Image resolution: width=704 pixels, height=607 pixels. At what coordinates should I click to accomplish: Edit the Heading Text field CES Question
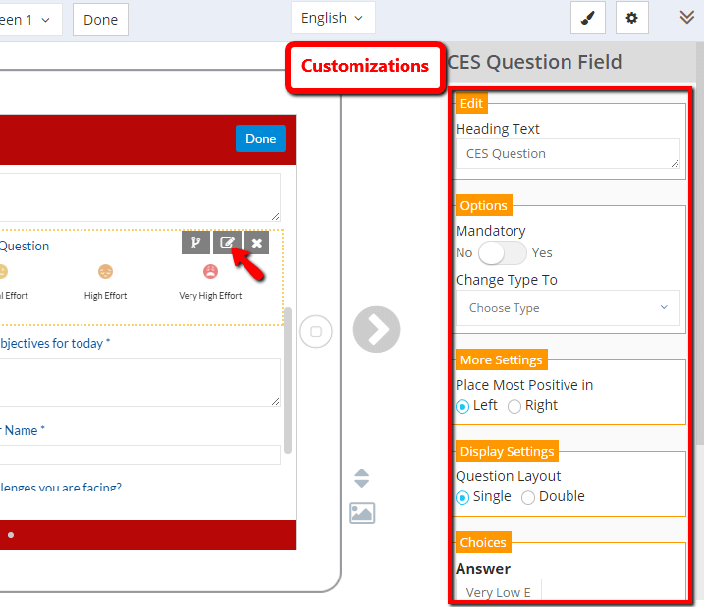click(x=568, y=153)
